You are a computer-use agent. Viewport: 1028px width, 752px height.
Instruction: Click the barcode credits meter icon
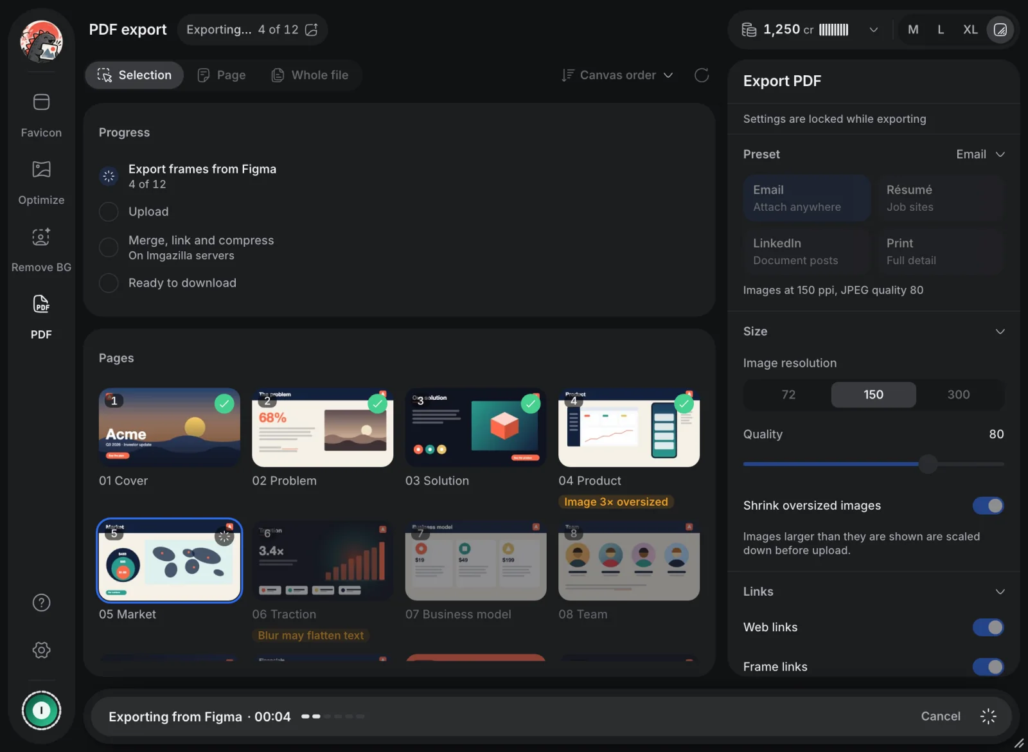pyautogui.click(x=833, y=30)
